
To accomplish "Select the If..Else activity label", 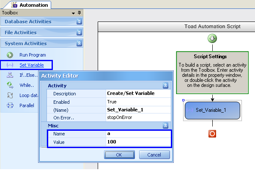I will 29,75.
